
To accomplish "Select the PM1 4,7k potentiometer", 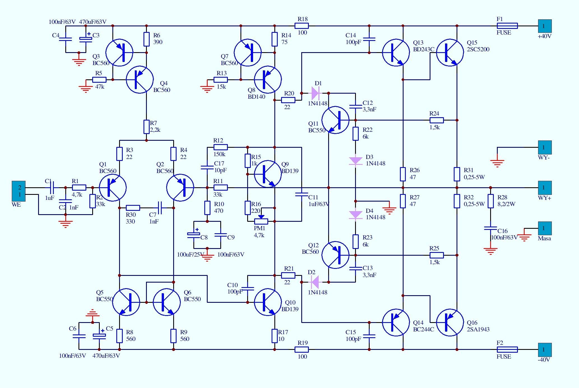I will point(261,221).
